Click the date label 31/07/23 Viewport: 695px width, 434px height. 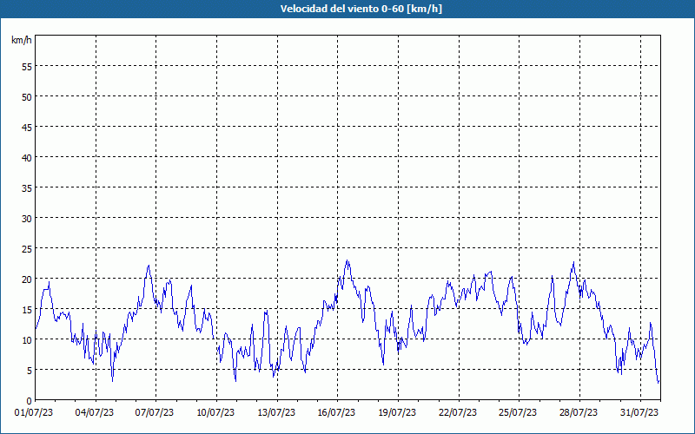(639, 412)
